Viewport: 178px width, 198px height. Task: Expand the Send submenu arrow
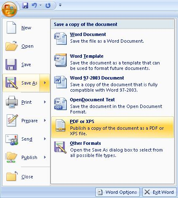[x=45, y=139]
